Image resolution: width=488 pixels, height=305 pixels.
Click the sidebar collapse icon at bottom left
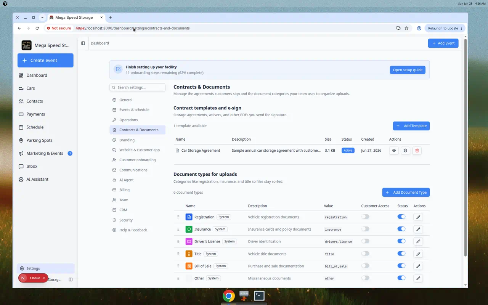71,279
